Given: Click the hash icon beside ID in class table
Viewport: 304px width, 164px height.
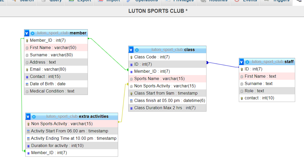Looking at the screenshot, I should point(131,65).
